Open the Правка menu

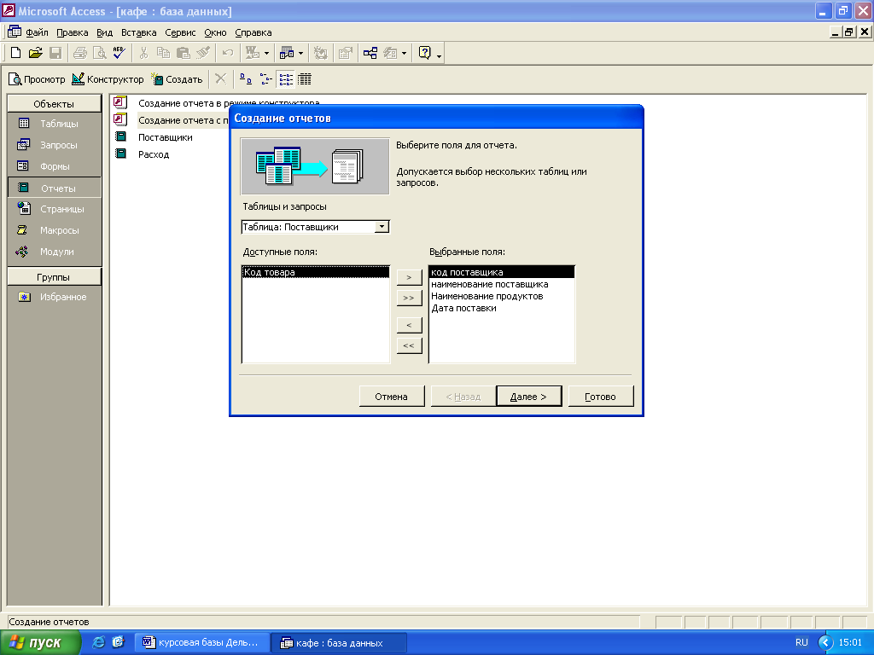point(73,32)
